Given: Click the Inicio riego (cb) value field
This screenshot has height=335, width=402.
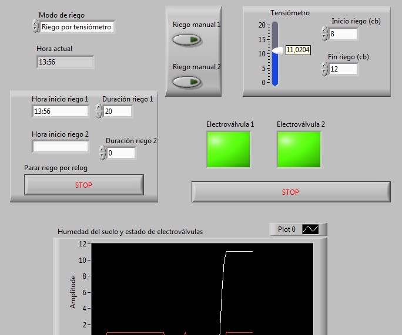Looking at the screenshot, I should click(343, 34).
